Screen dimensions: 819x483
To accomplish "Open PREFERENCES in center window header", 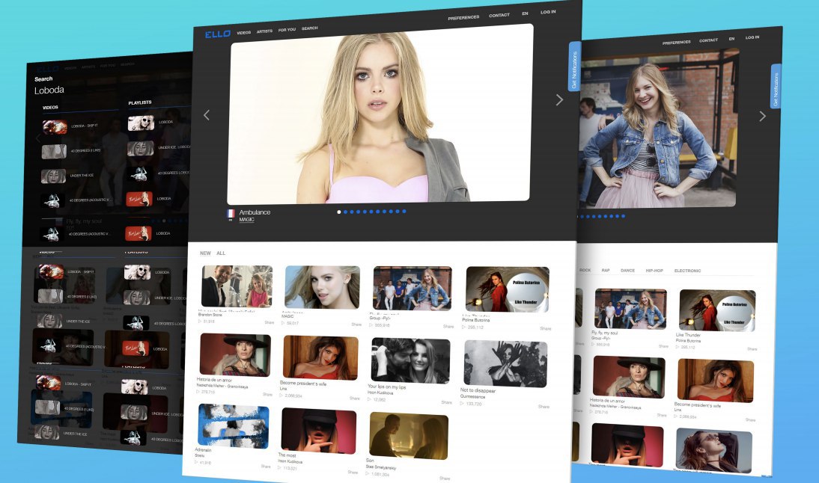I will 463,17.
